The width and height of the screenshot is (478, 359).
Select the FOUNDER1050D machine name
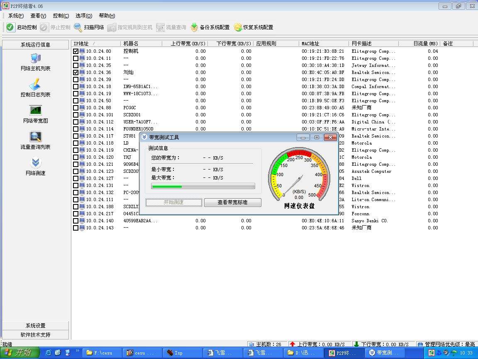click(139, 129)
